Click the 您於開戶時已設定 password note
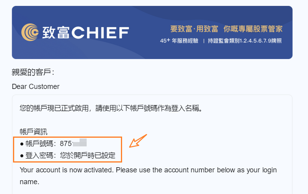This screenshot has width=308, height=194. pos(88,155)
